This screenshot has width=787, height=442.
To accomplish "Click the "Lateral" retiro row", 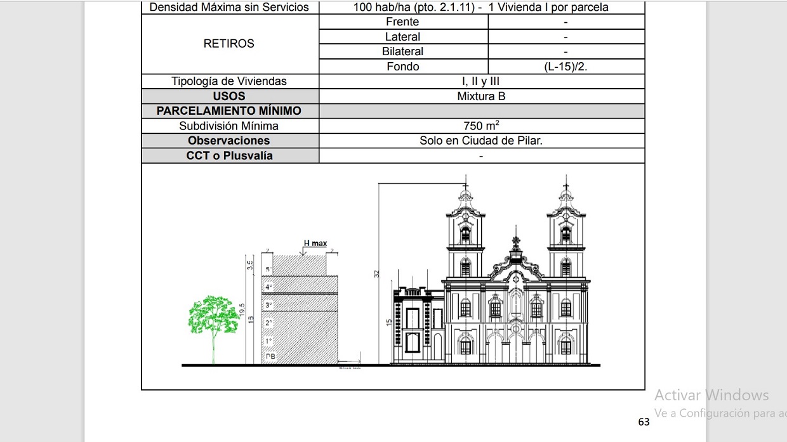I will pos(402,36).
